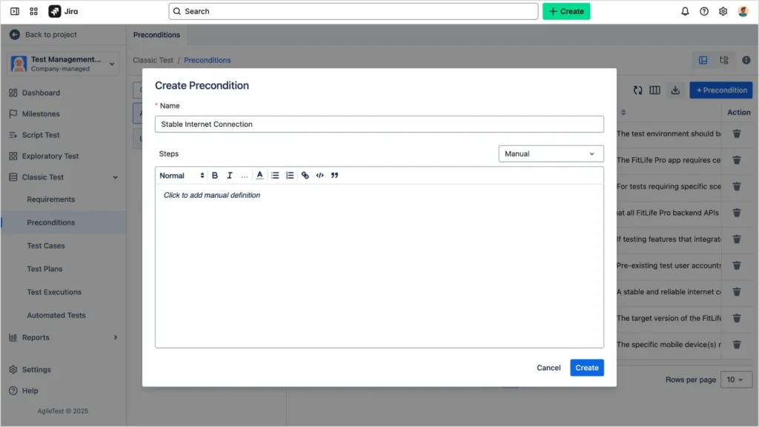
Task: Insert a blockquote in the steps editor
Action: click(335, 175)
